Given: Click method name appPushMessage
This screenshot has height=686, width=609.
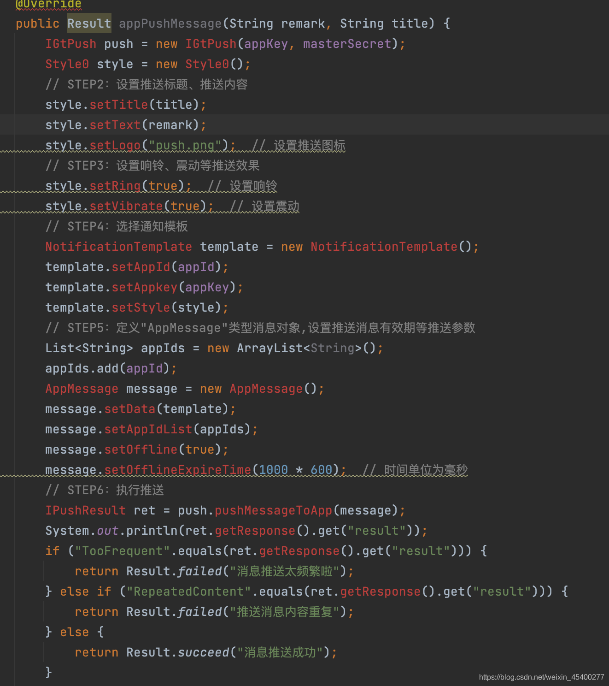Looking at the screenshot, I should [170, 24].
